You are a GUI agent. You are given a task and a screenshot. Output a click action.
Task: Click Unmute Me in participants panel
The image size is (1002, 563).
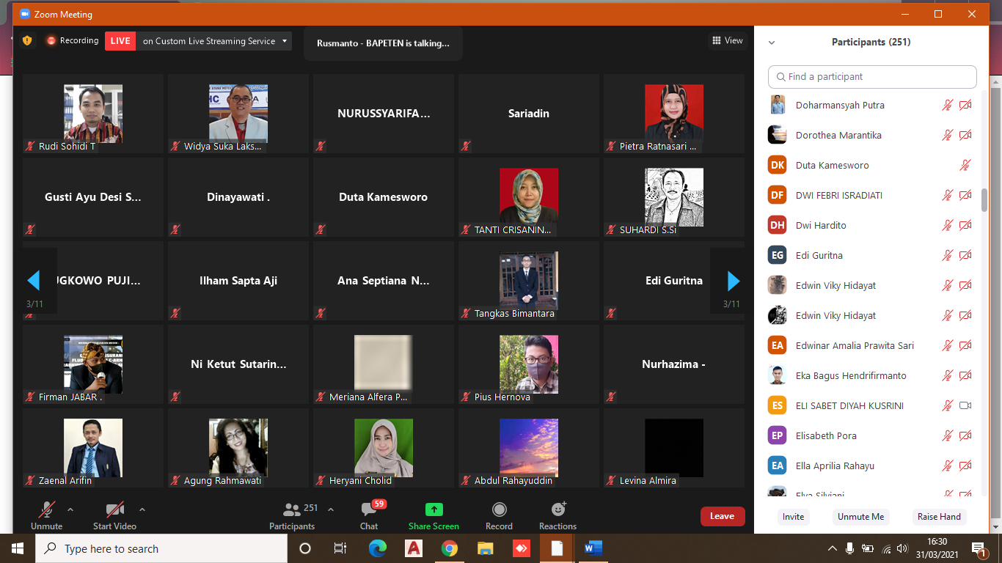point(860,517)
